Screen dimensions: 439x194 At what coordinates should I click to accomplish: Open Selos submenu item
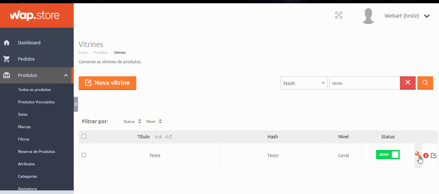coord(23,114)
